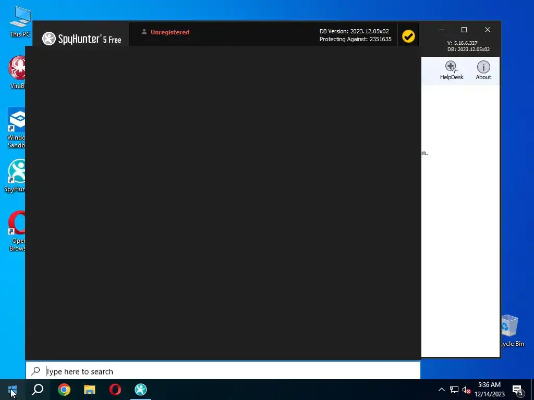
Task: Click the Protecting Against 2351635 text
Action: pos(356,39)
